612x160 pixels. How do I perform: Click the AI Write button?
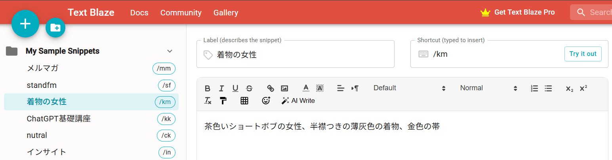pos(298,100)
